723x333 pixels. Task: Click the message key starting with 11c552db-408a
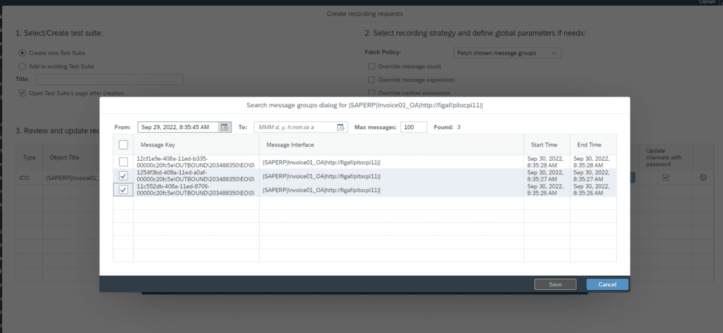click(196, 190)
